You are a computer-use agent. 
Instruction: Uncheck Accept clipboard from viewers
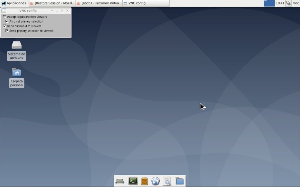(x=5, y=17)
